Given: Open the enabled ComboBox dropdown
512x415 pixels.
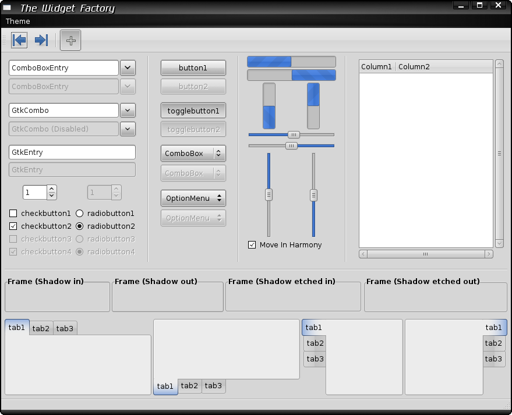Looking at the screenshot, I should [x=193, y=153].
